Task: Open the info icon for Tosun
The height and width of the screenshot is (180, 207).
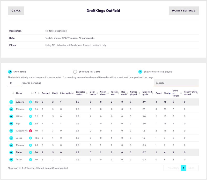Action: click(31, 160)
